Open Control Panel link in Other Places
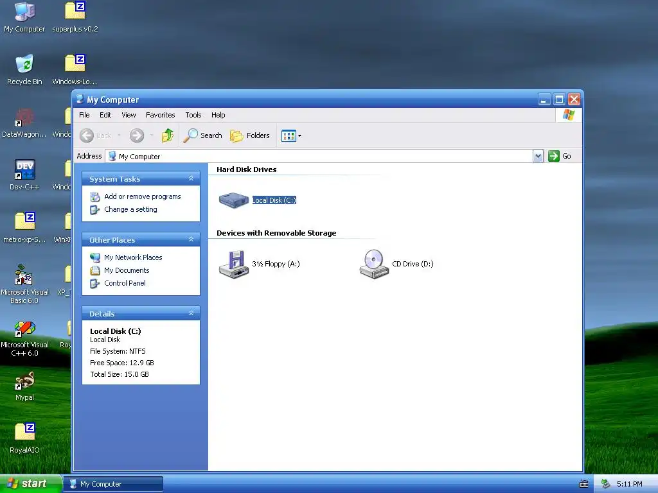 click(x=125, y=283)
